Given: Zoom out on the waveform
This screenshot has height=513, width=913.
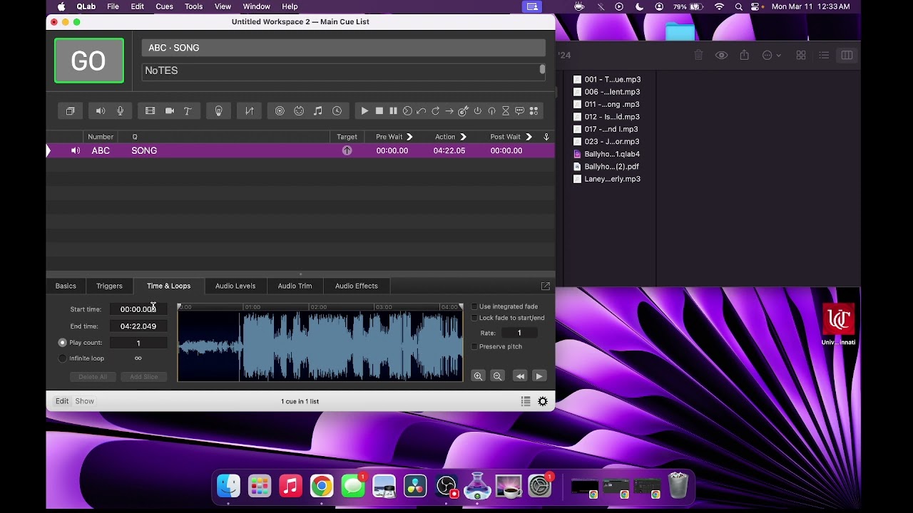Looking at the screenshot, I should [497, 376].
